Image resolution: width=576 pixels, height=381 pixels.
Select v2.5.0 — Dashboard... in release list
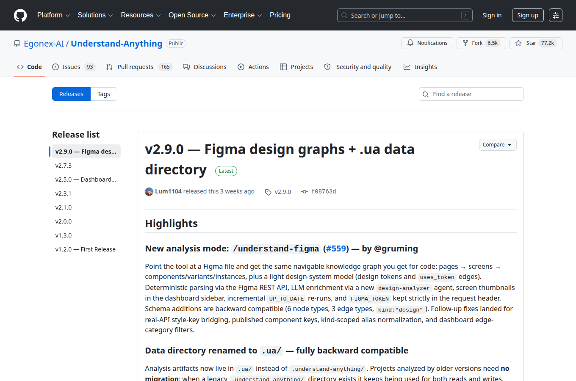pyautogui.click(x=86, y=179)
